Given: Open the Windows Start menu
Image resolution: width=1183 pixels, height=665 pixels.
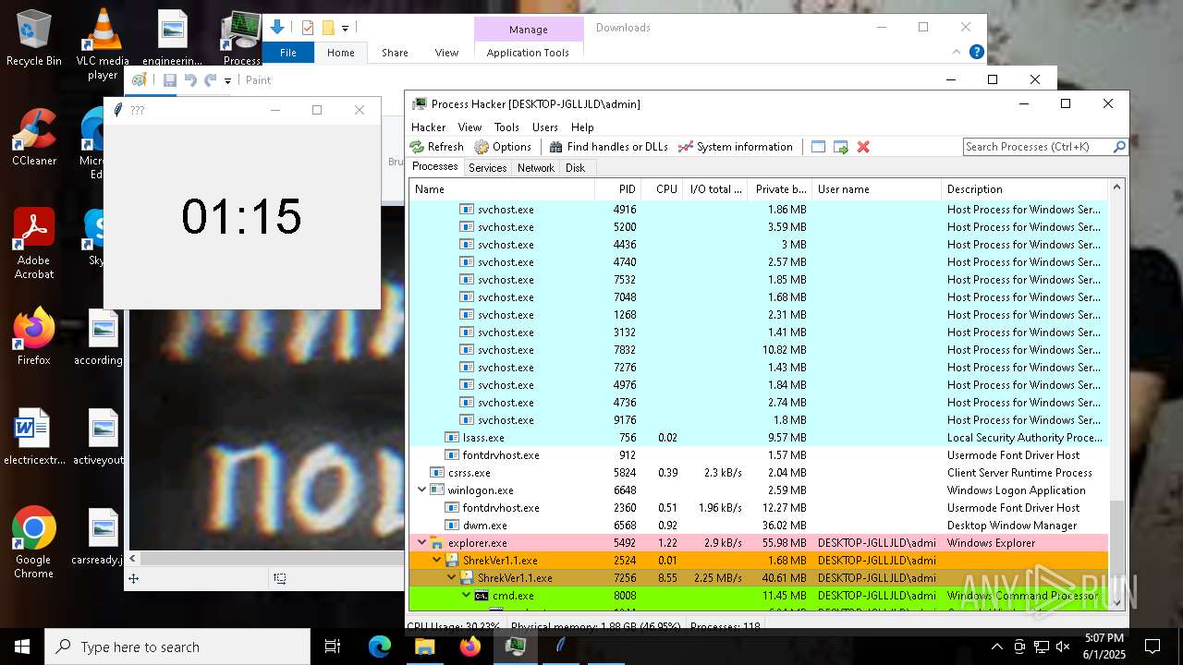Looking at the screenshot, I should tap(22, 647).
